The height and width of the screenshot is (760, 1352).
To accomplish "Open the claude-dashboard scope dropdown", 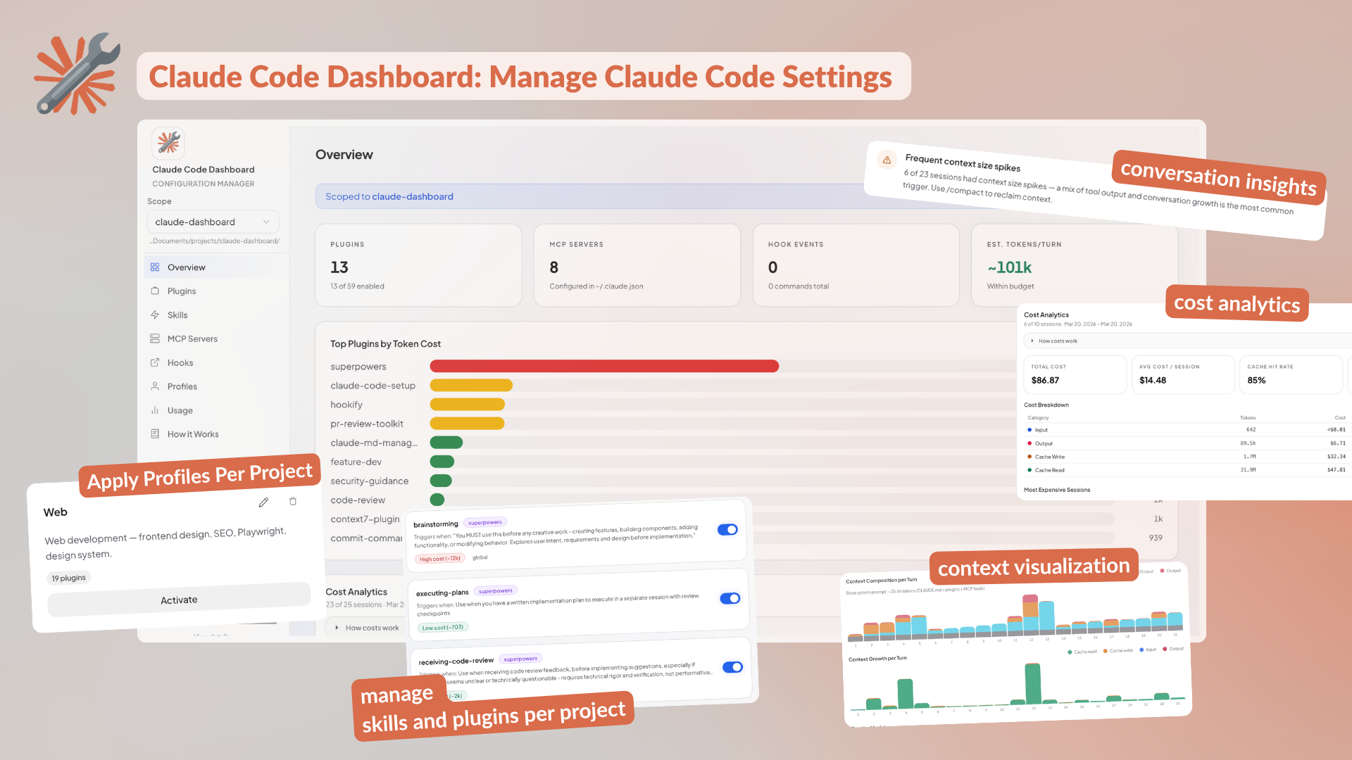I will point(213,222).
